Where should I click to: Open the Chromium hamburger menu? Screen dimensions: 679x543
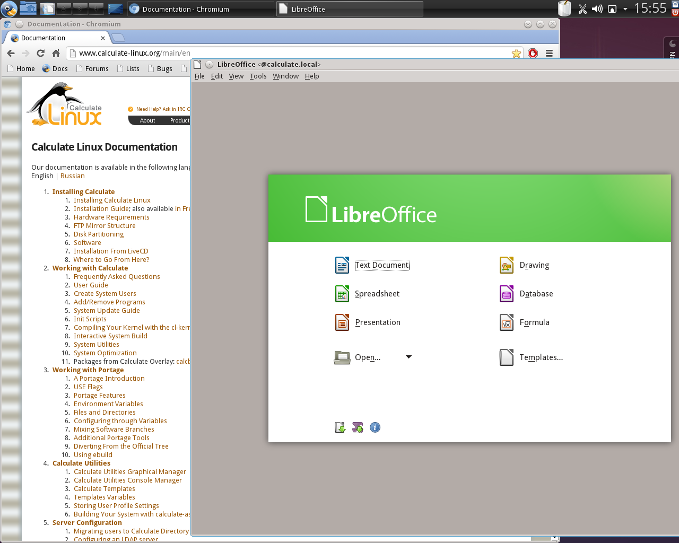pyautogui.click(x=549, y=53)
